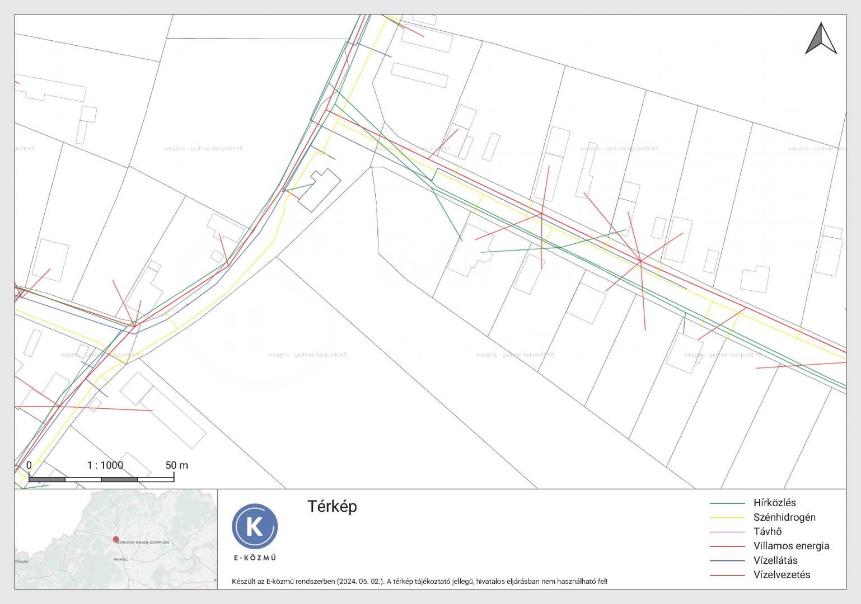Click the Miskolc label on the overview map
Screen dimensions: 861x604
pos(121,559)
